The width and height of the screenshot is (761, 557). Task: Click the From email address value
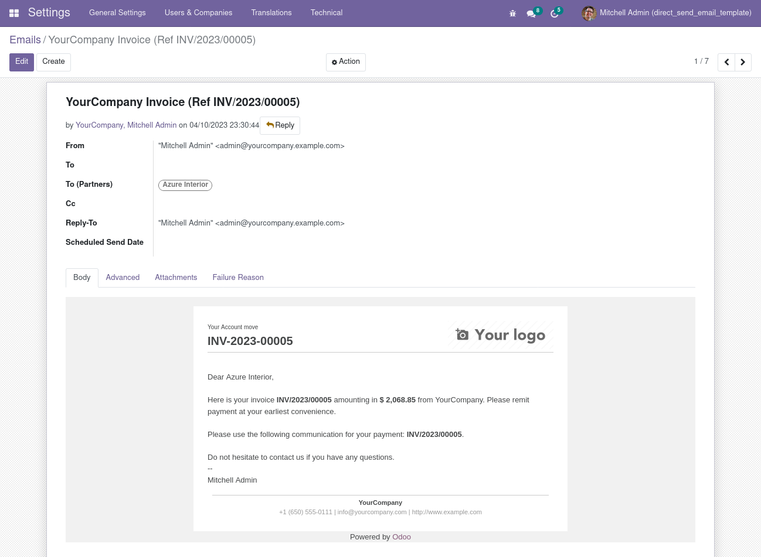252,146
